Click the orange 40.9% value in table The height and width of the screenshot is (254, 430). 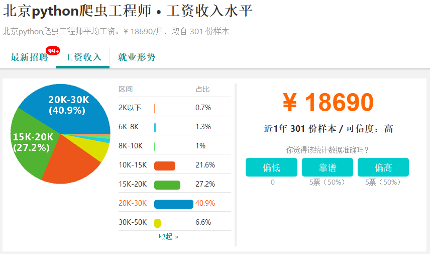[205, 203]
